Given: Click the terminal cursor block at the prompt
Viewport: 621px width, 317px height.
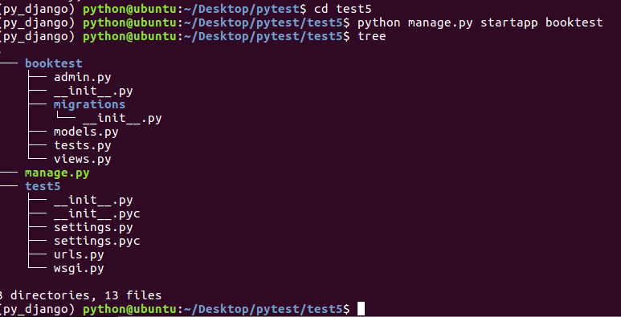Looking at the screenshot, I should click(x=361, y=309).
